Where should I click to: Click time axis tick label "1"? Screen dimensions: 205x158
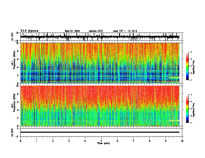click(36, 141)
